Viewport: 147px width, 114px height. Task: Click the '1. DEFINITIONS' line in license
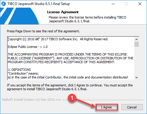(x=19, y=70)
